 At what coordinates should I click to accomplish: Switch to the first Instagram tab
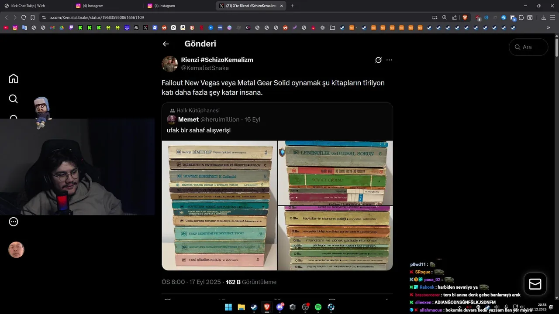tap(107, 6)
